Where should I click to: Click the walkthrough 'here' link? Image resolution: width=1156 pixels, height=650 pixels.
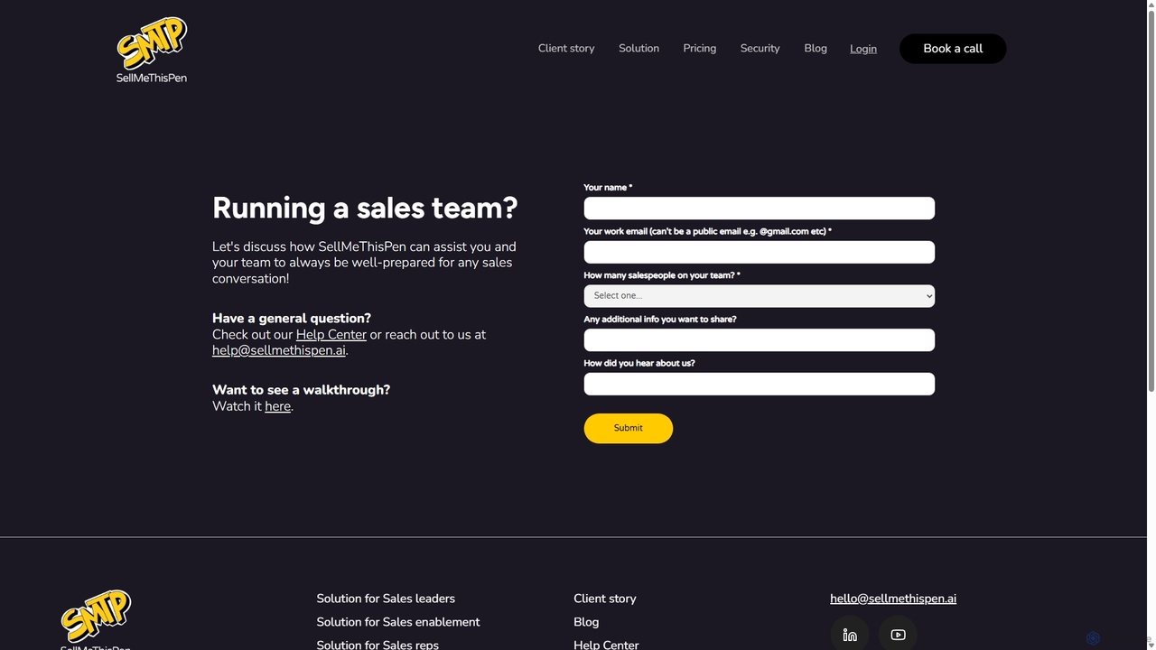277,406
